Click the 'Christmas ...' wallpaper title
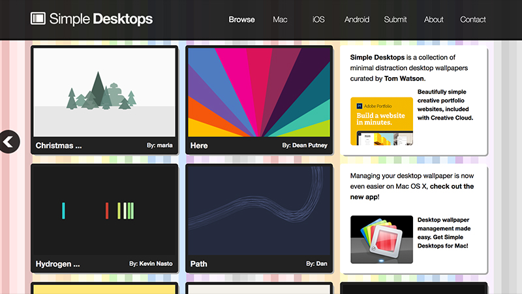 (59, 146)
